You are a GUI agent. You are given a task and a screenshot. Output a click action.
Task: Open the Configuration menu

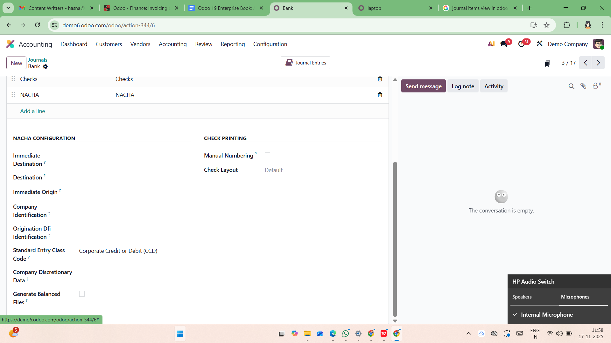(270, 44)
